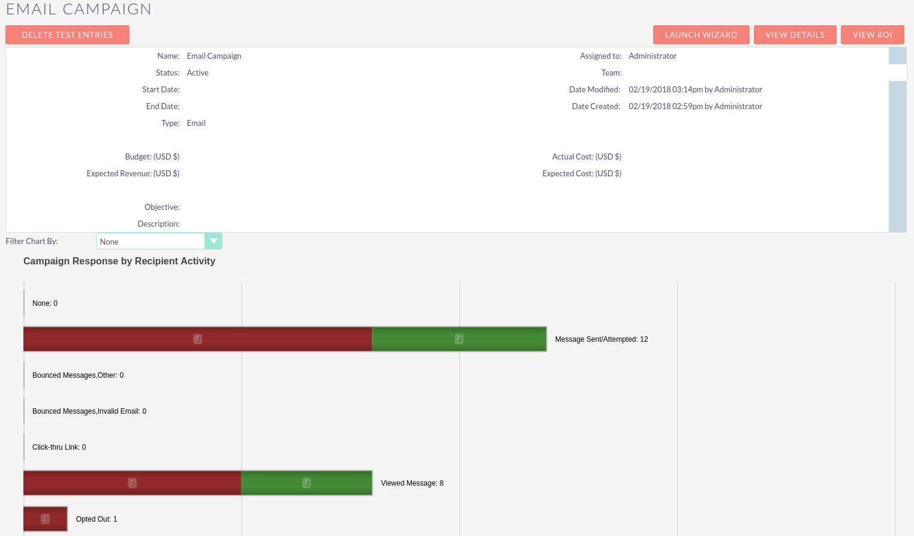Open the Filter Chart By dropdown arrow
The height and width of the screenshot is (536, 914).
pyautogui.click(x=214, y=240)
